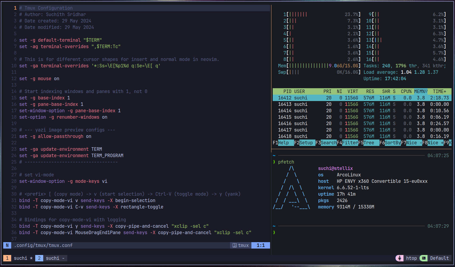Select process row 16412
The image size is (455, 267).
(x=362, y=98)
